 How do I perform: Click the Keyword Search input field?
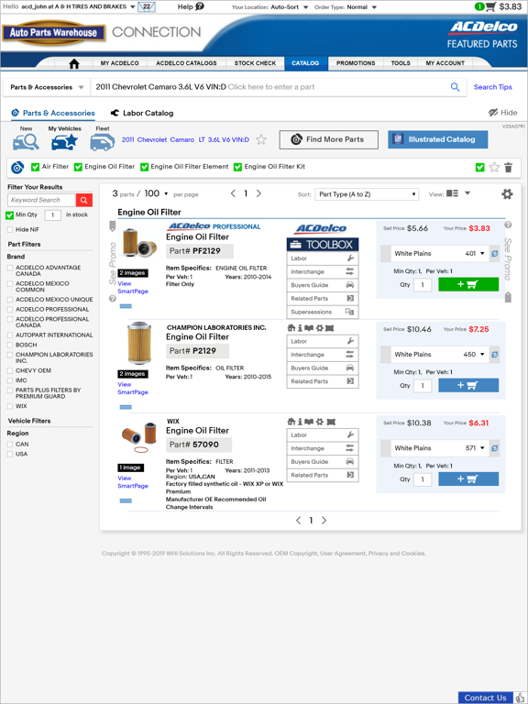pyautogui.click(x=42, y=200)
